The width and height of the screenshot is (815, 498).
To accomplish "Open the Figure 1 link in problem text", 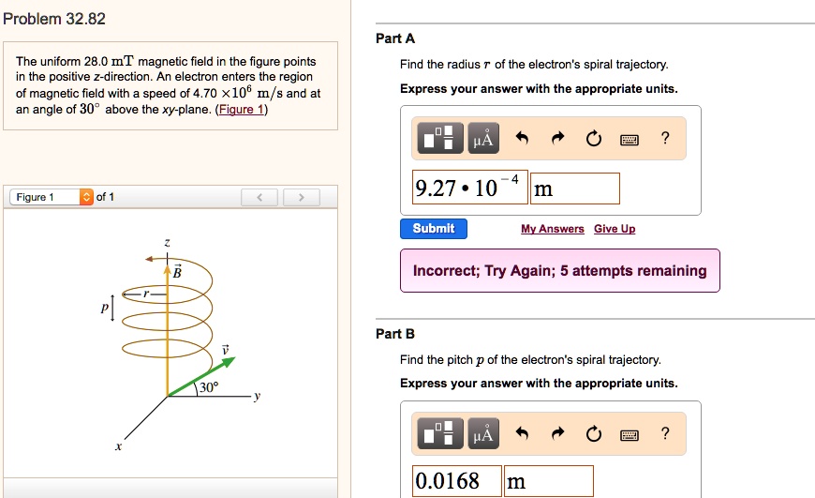I will (x=242, y=110).
